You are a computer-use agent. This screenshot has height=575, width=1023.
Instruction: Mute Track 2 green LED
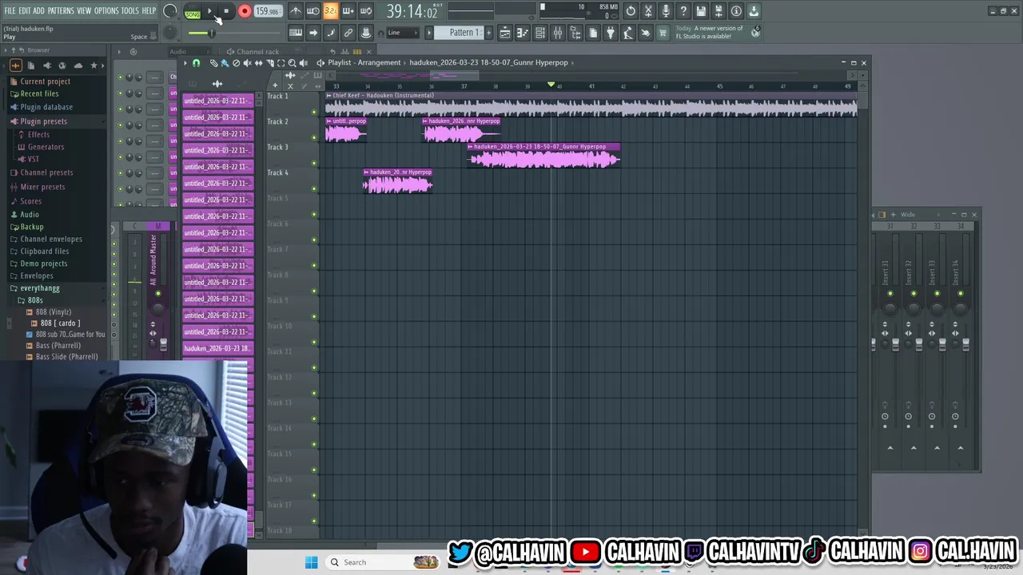tap(314, 137)
